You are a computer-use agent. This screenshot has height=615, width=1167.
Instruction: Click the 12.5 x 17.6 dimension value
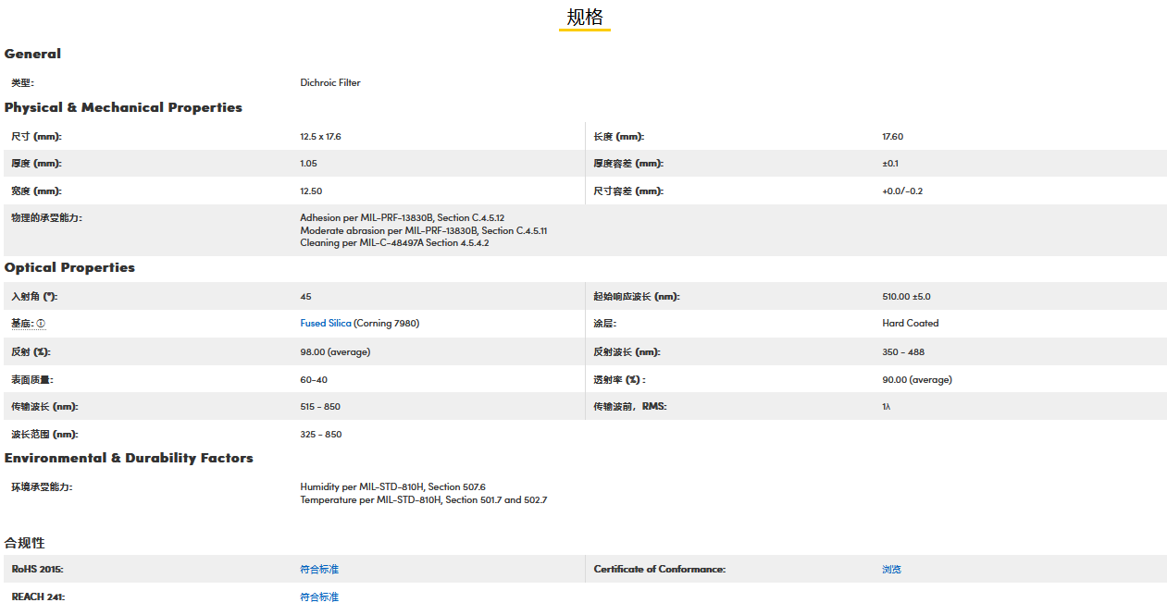click(320, 136)
